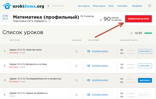
Task: Click the 10, 11 классы label
Action: tap(87, 16)
